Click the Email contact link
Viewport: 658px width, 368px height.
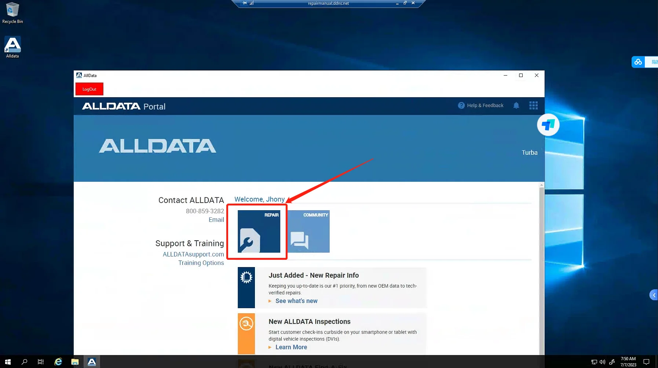216,220
